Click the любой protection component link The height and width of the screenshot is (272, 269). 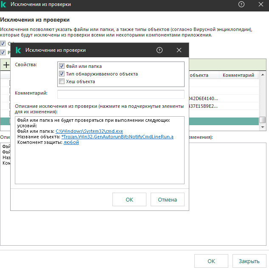point(71,142)
